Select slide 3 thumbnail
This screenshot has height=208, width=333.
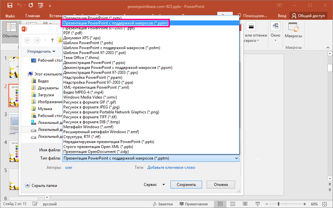pos(14,124)
